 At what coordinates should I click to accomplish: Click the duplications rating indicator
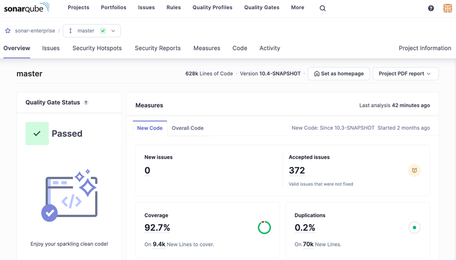pos(414,228)
